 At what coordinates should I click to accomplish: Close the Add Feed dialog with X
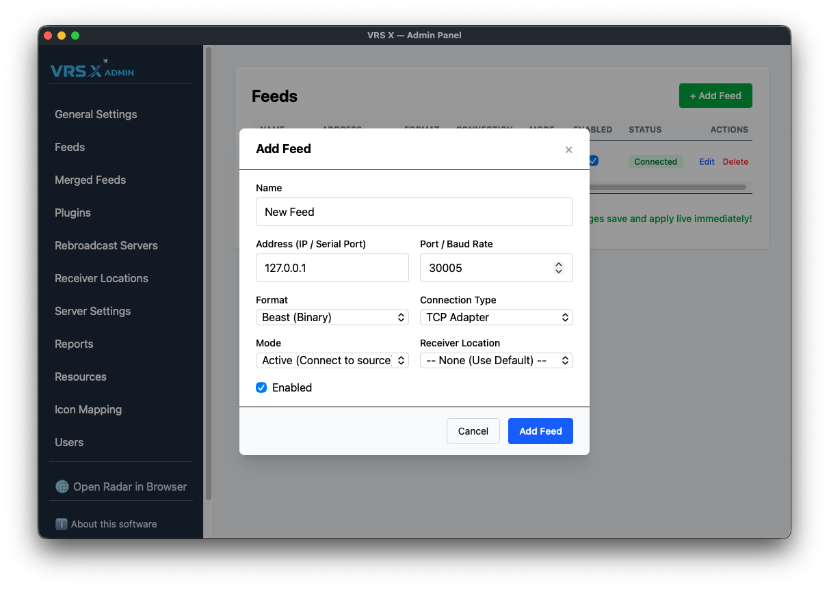pos(568,150)
